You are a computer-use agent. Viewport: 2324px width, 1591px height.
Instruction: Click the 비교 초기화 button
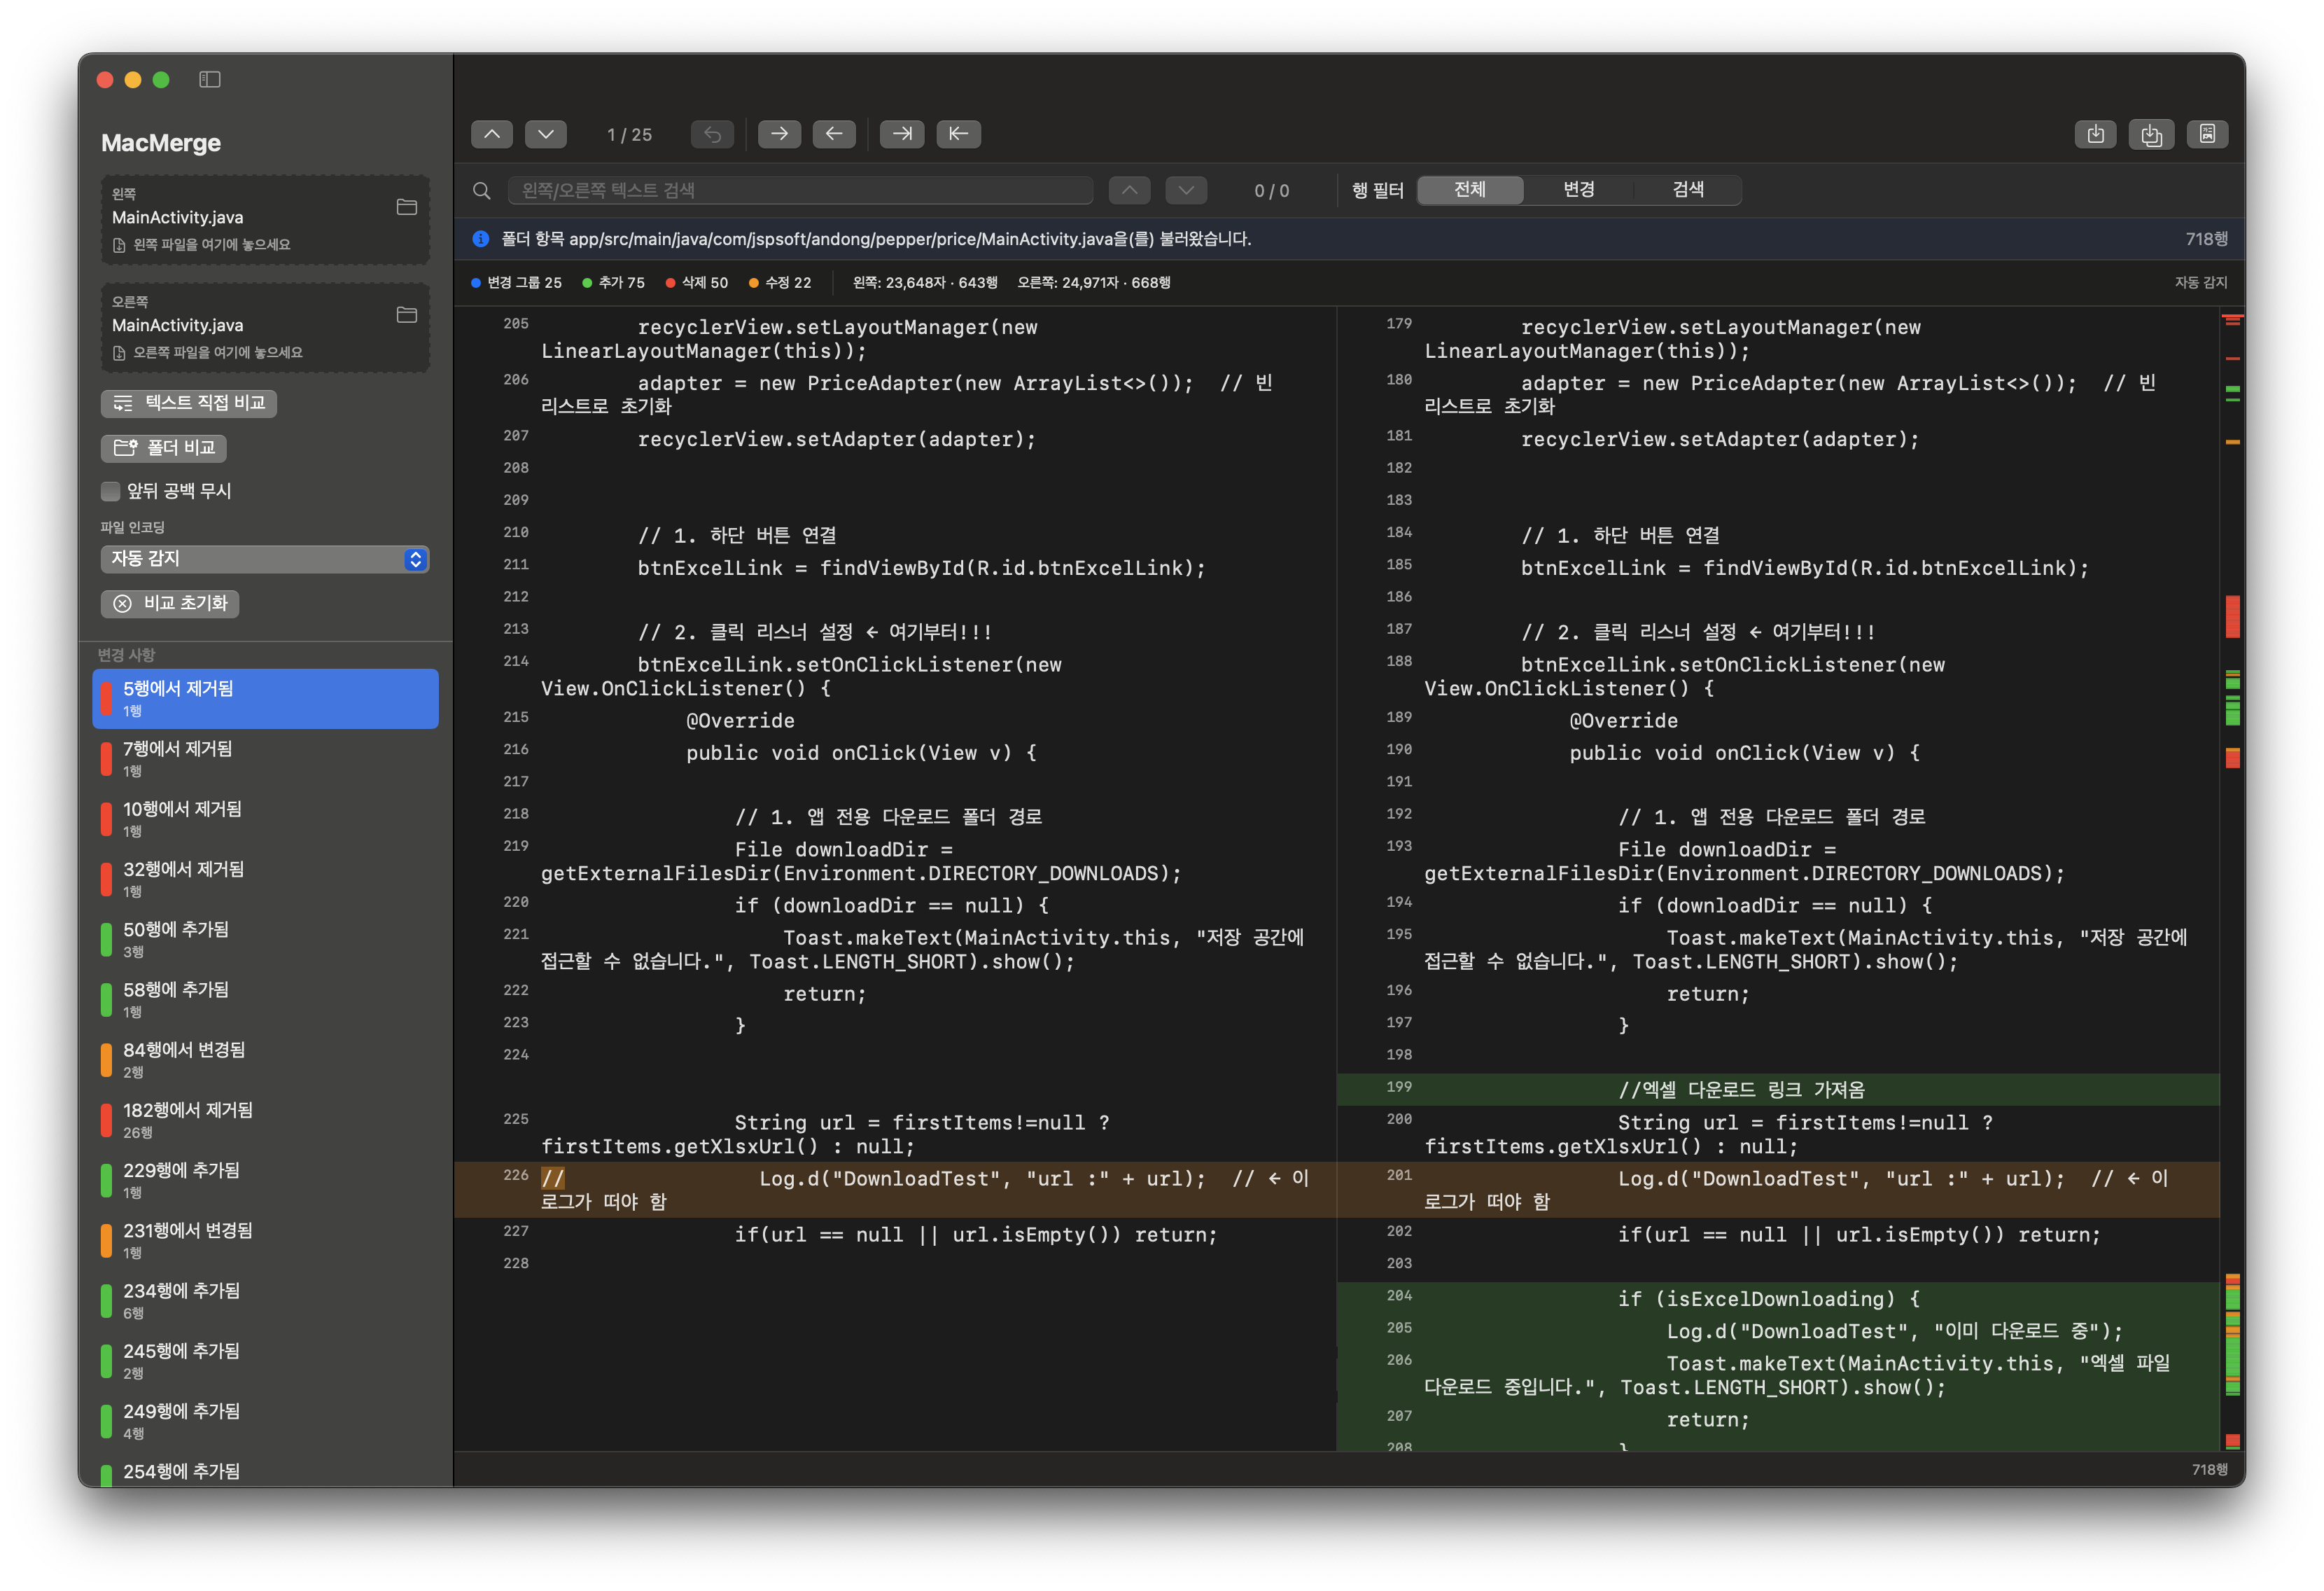pos(170,604)
